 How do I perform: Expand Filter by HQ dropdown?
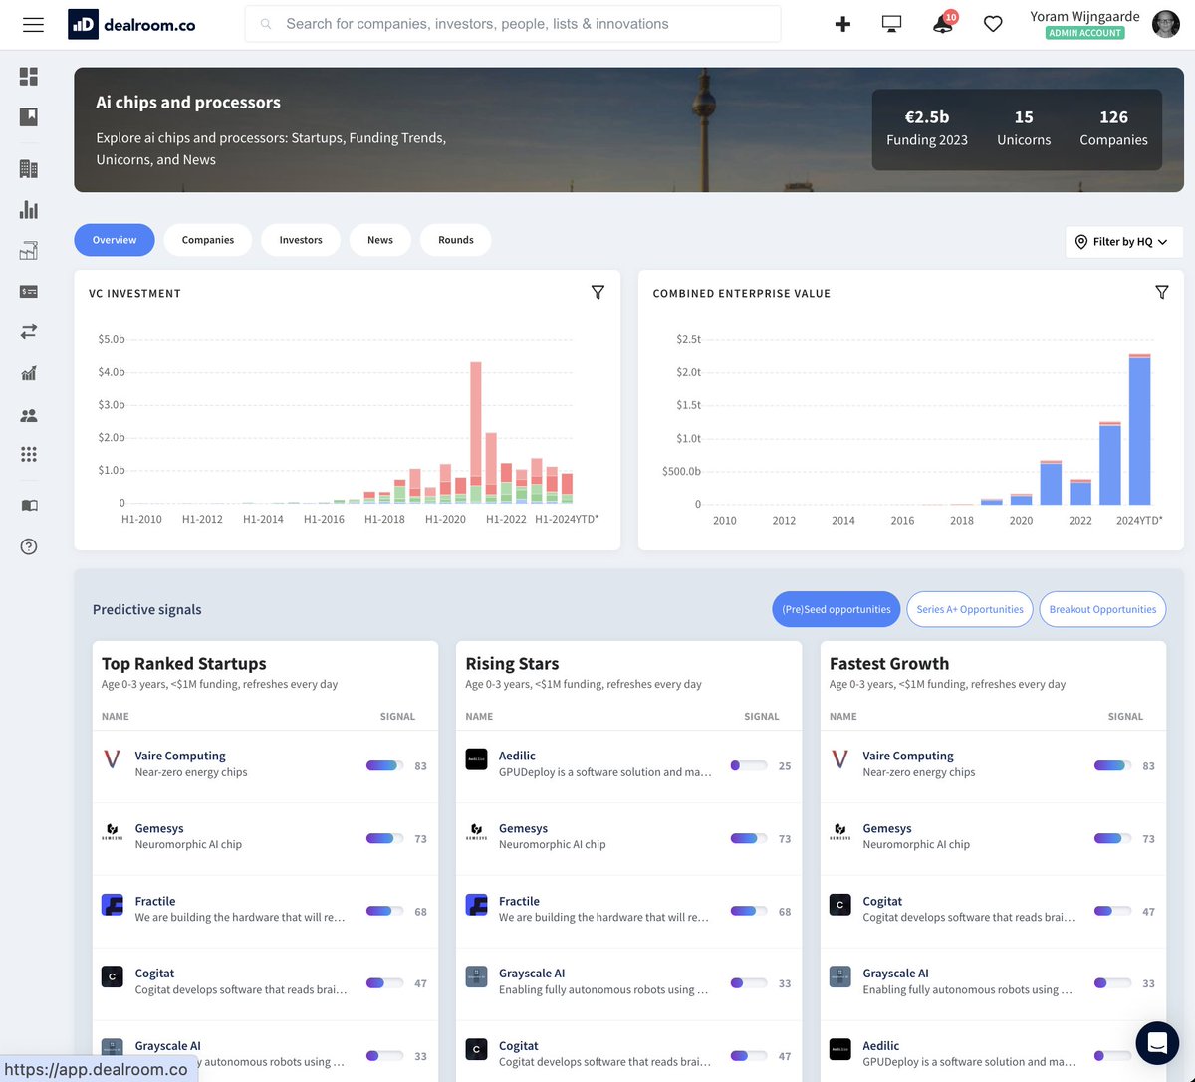[x=1123, y=242]
